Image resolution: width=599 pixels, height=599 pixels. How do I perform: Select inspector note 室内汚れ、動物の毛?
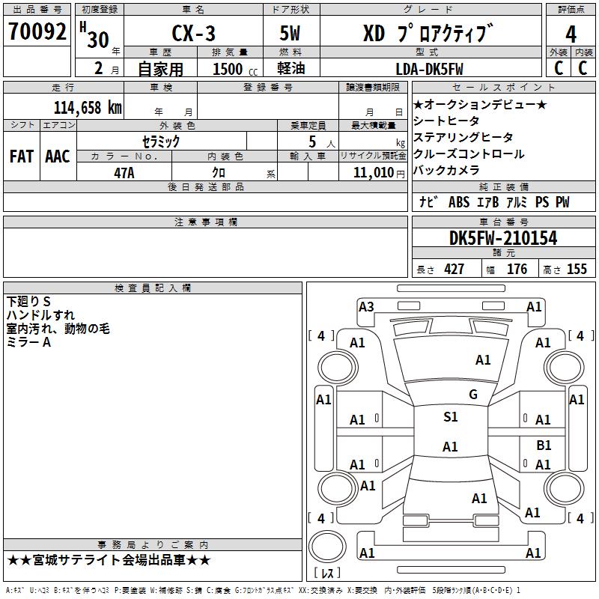58,329
